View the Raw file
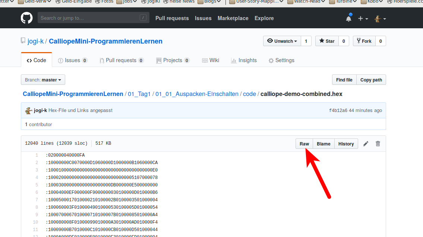The image size is (423, 237). pos(304,144)
